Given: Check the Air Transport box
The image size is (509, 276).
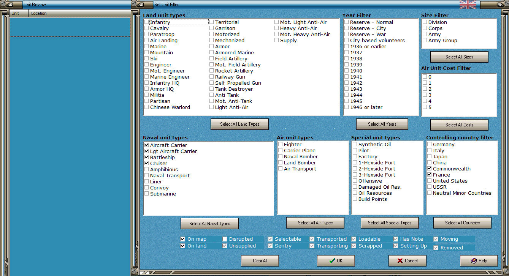Looking at the screenshot, I should tap(280, 169).
